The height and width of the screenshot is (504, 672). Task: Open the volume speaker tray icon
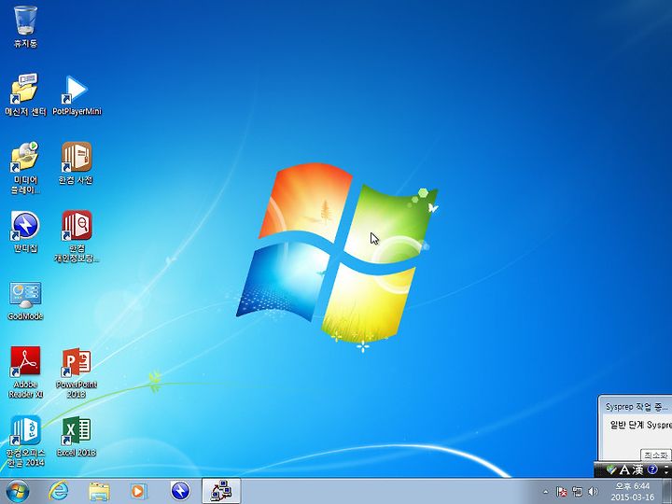[594, 492]
